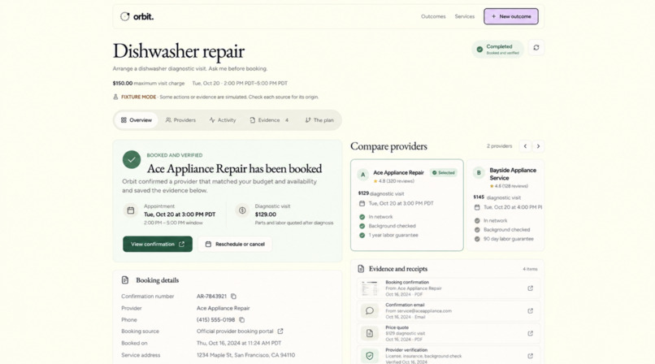Screen dimensions: 655x364
Task: Open the Services nav link
Action: (x=465, y=17)
